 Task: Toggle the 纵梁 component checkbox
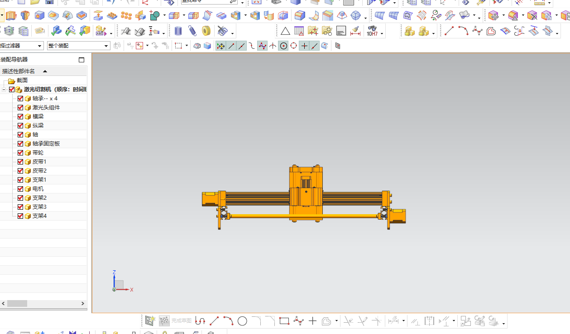coord(20,126)
